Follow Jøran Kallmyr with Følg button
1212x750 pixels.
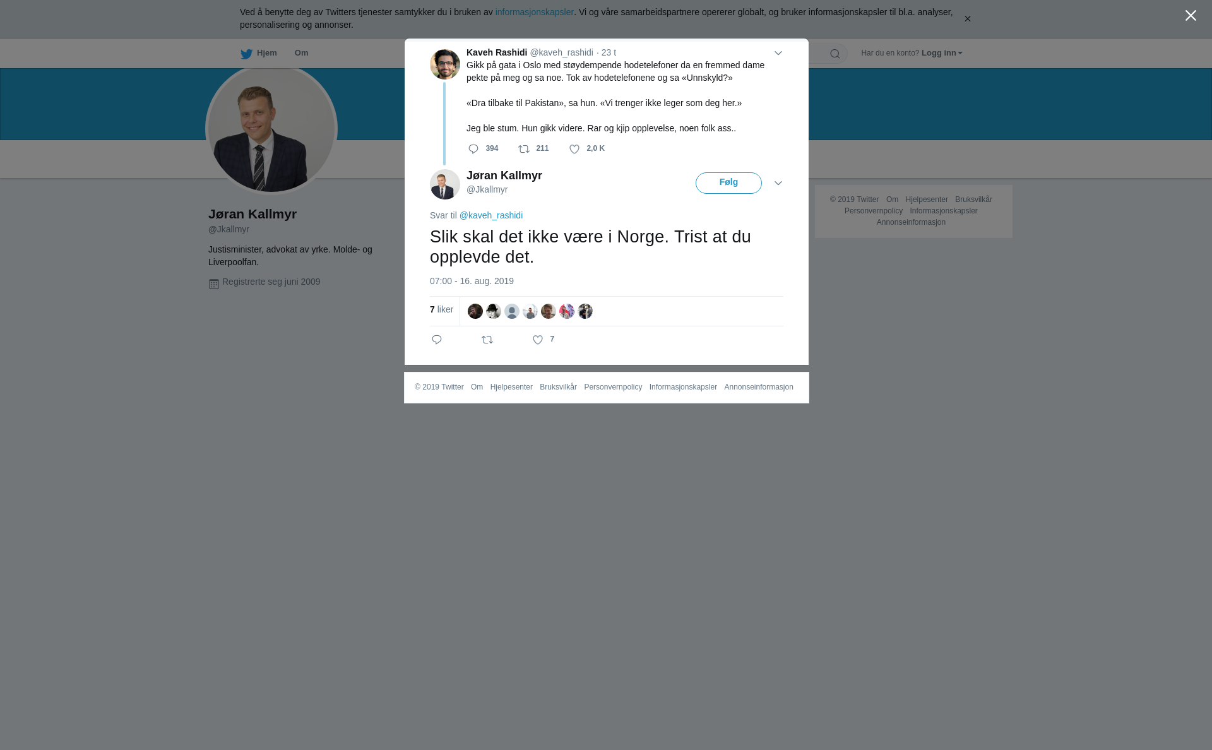coord(728,183)
